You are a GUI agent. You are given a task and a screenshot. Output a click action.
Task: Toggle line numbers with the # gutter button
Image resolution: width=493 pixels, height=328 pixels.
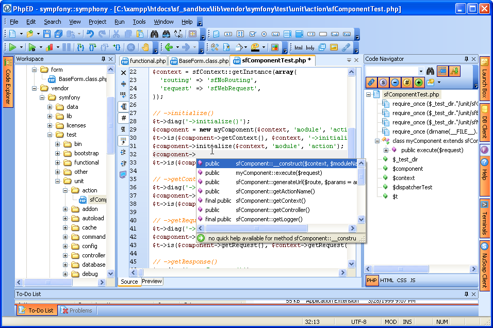123,118
